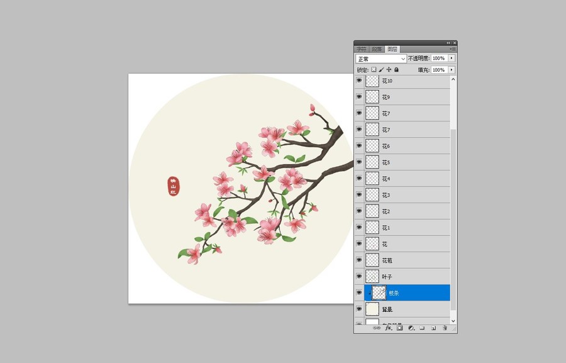
Task: Open the fx layer style menu
Action: point(389,328)
